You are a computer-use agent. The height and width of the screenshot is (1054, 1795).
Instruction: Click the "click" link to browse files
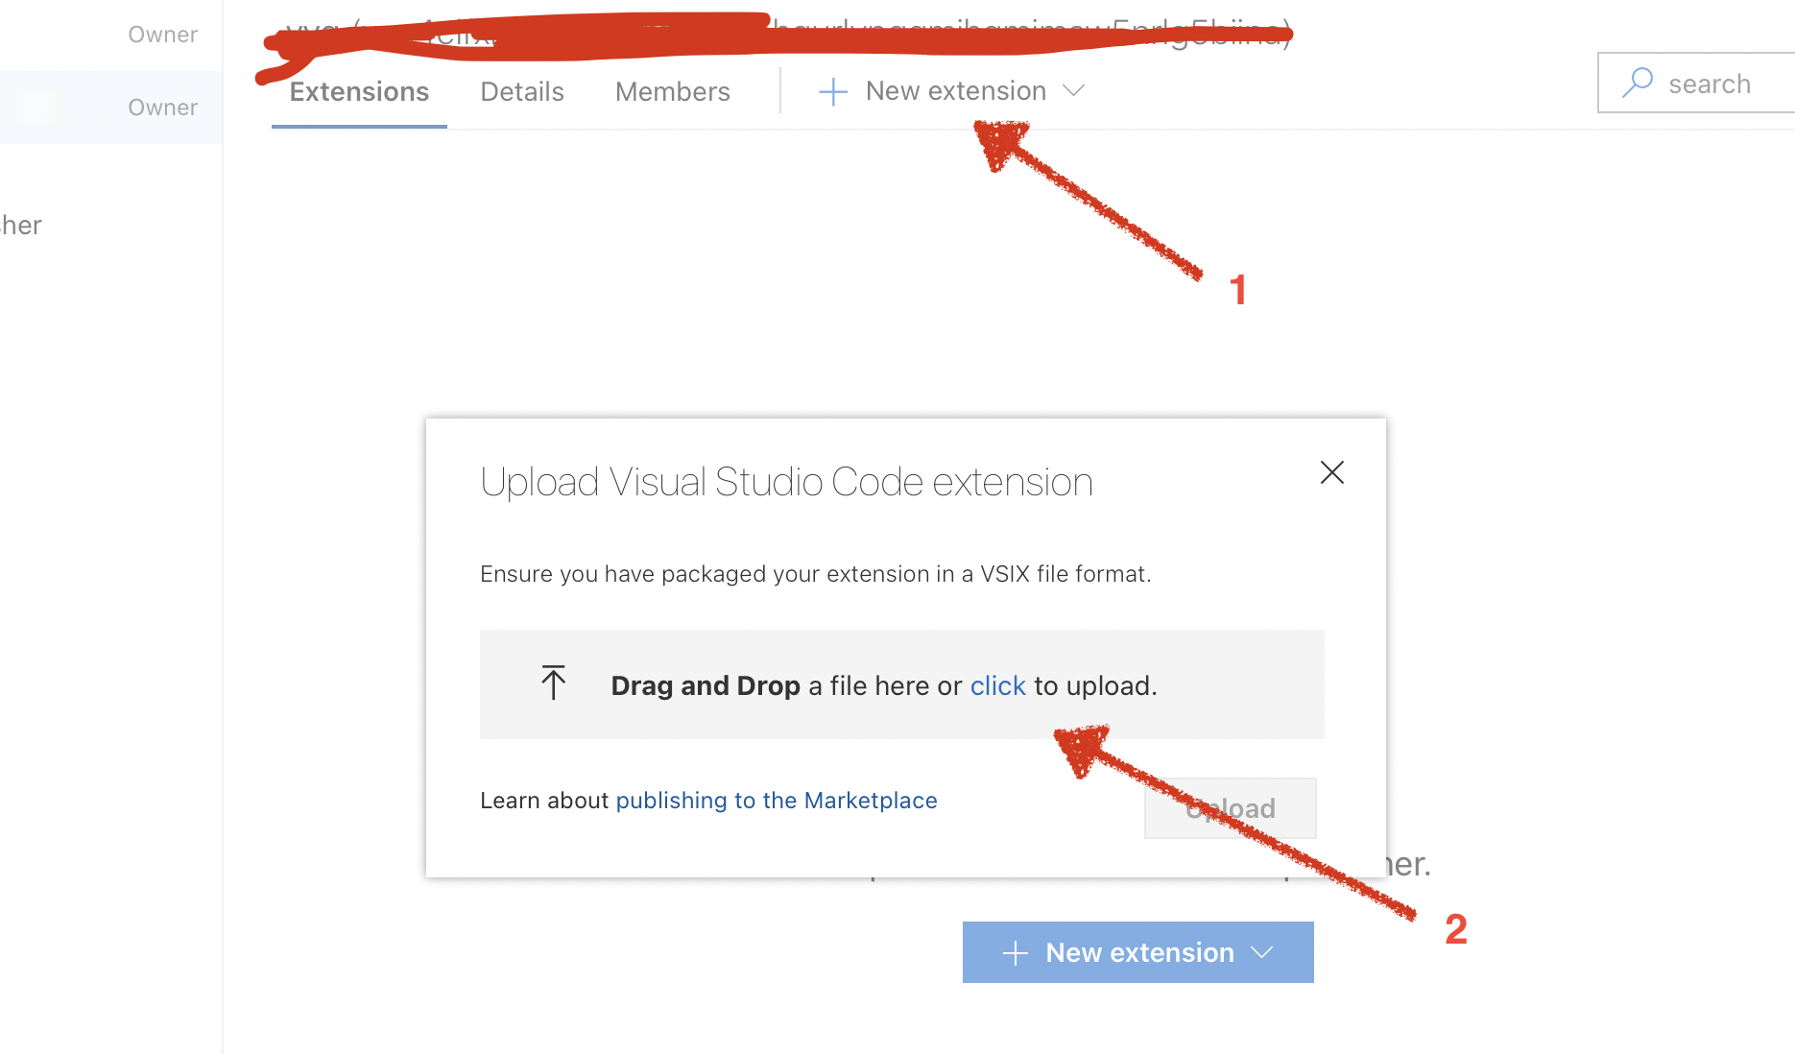tap(997, 685)
